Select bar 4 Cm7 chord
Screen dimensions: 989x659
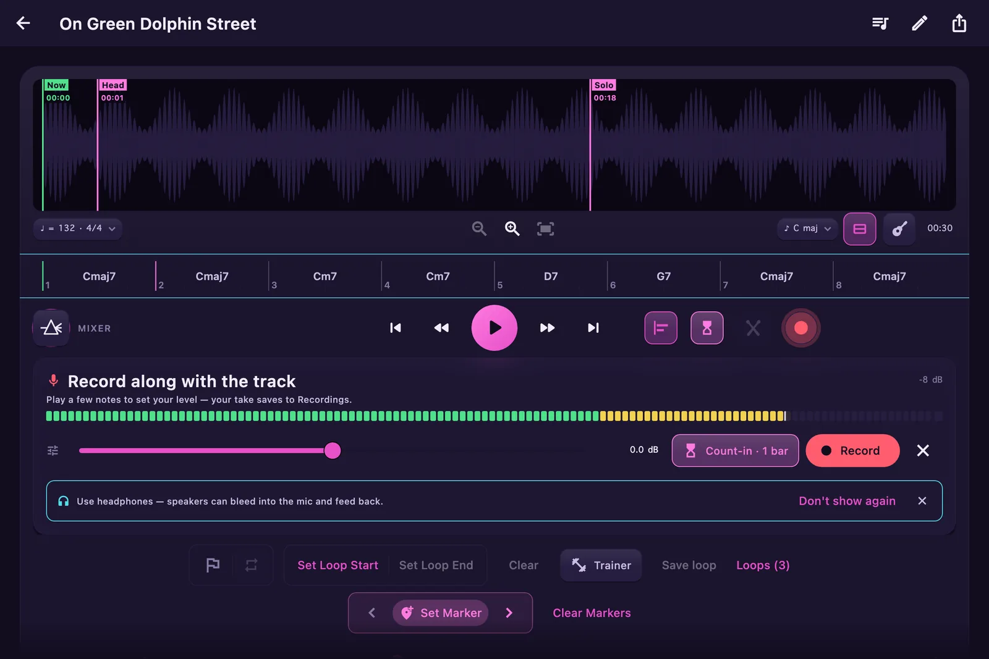[438, 276]
